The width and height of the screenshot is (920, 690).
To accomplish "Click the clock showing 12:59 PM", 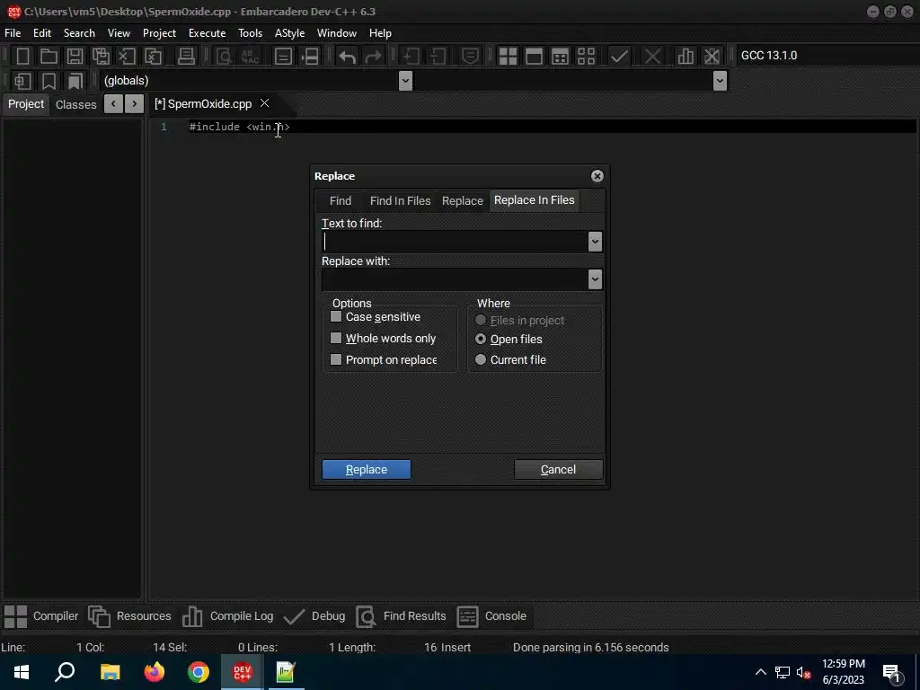I will [x=843, y=664].
